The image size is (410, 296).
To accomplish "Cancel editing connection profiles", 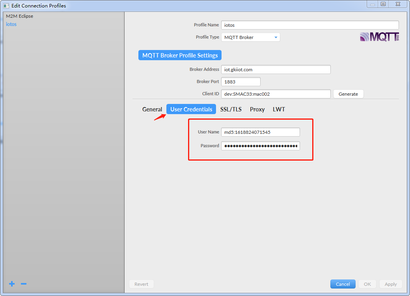I will click(x=343, y=284).
